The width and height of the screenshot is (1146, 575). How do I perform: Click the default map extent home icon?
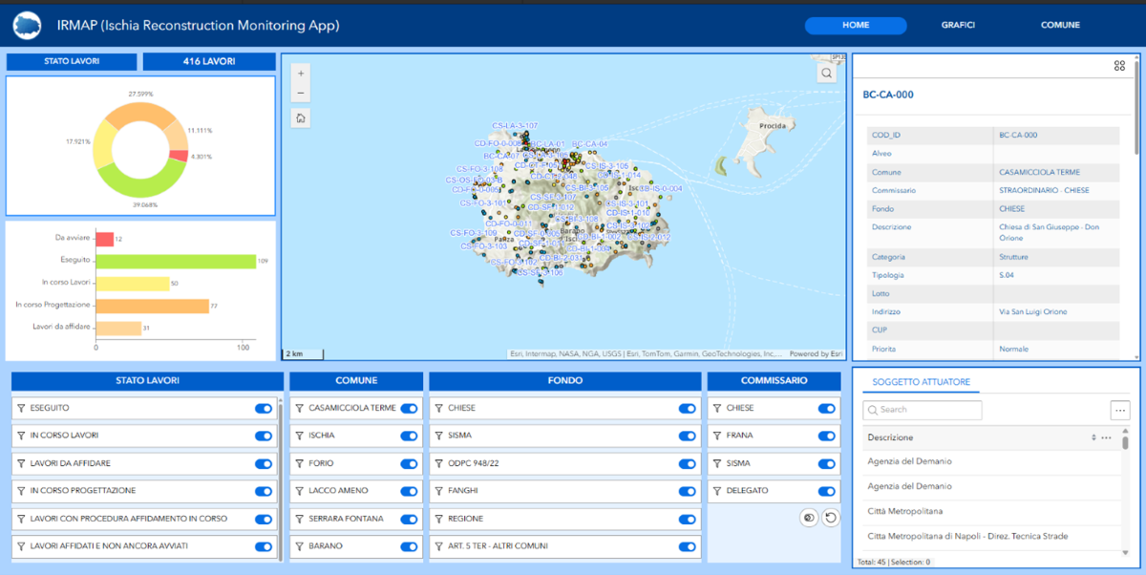(300, 117)
